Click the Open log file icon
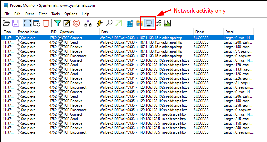The height and width of the screenshot is (142, 267). 6,23
